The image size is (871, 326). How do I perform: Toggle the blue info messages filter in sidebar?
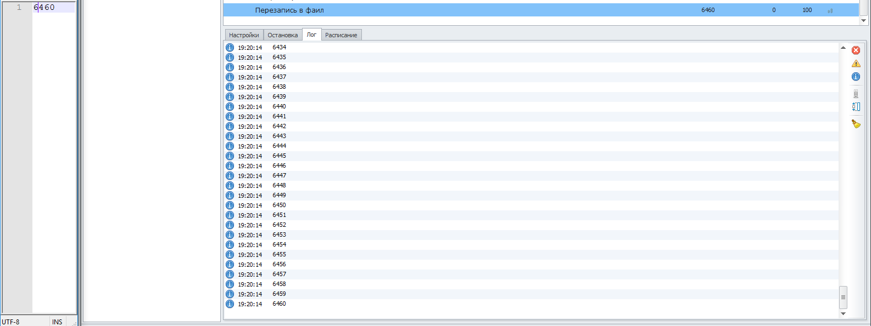(x=856, y=77)
